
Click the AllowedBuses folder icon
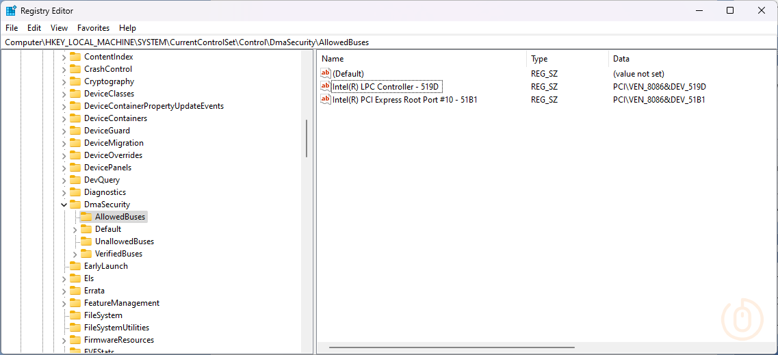click(x=86, y=217)
